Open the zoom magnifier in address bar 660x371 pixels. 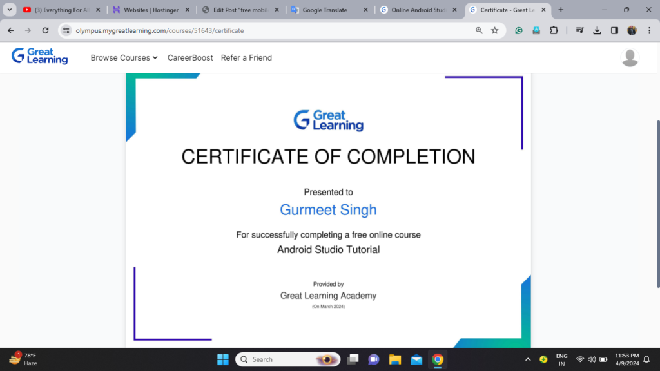tap(479, 30)
